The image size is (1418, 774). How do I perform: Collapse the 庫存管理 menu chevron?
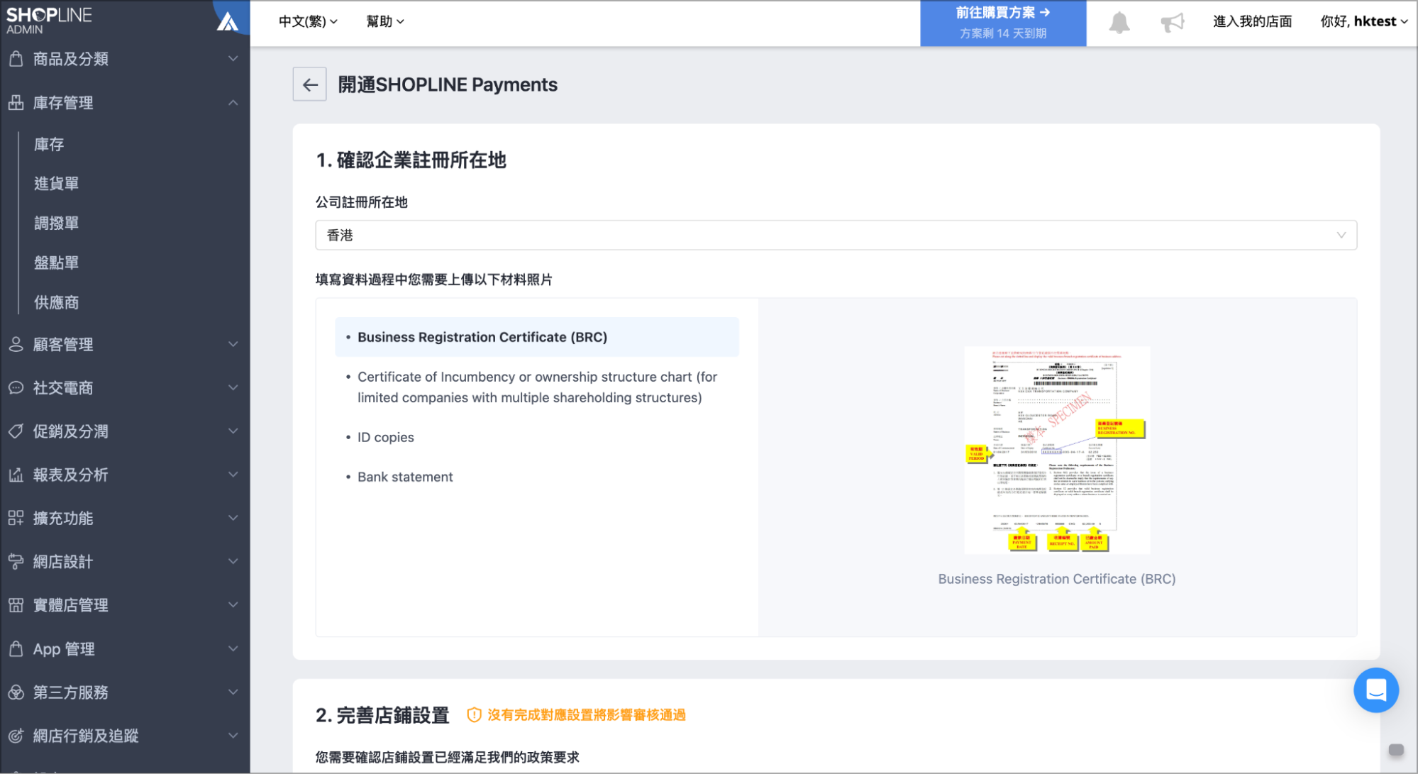tap(233, 103)
